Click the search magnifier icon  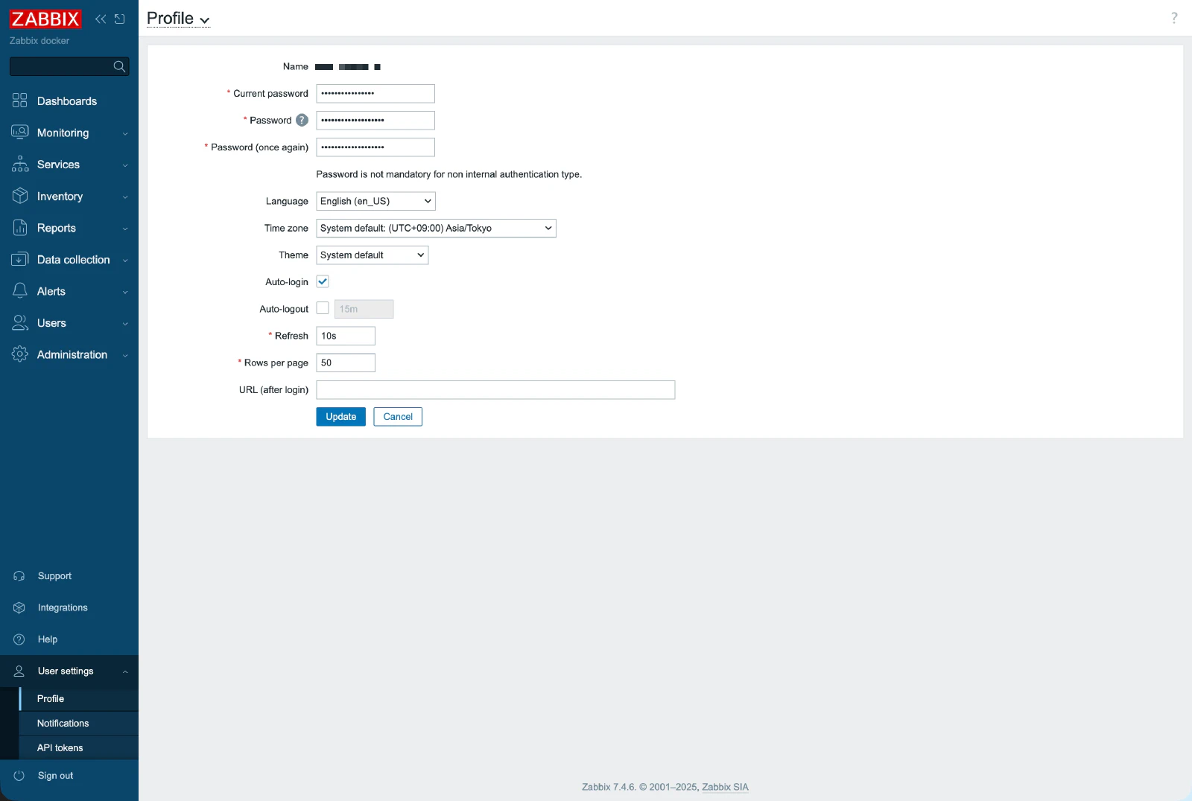(119, 66)
